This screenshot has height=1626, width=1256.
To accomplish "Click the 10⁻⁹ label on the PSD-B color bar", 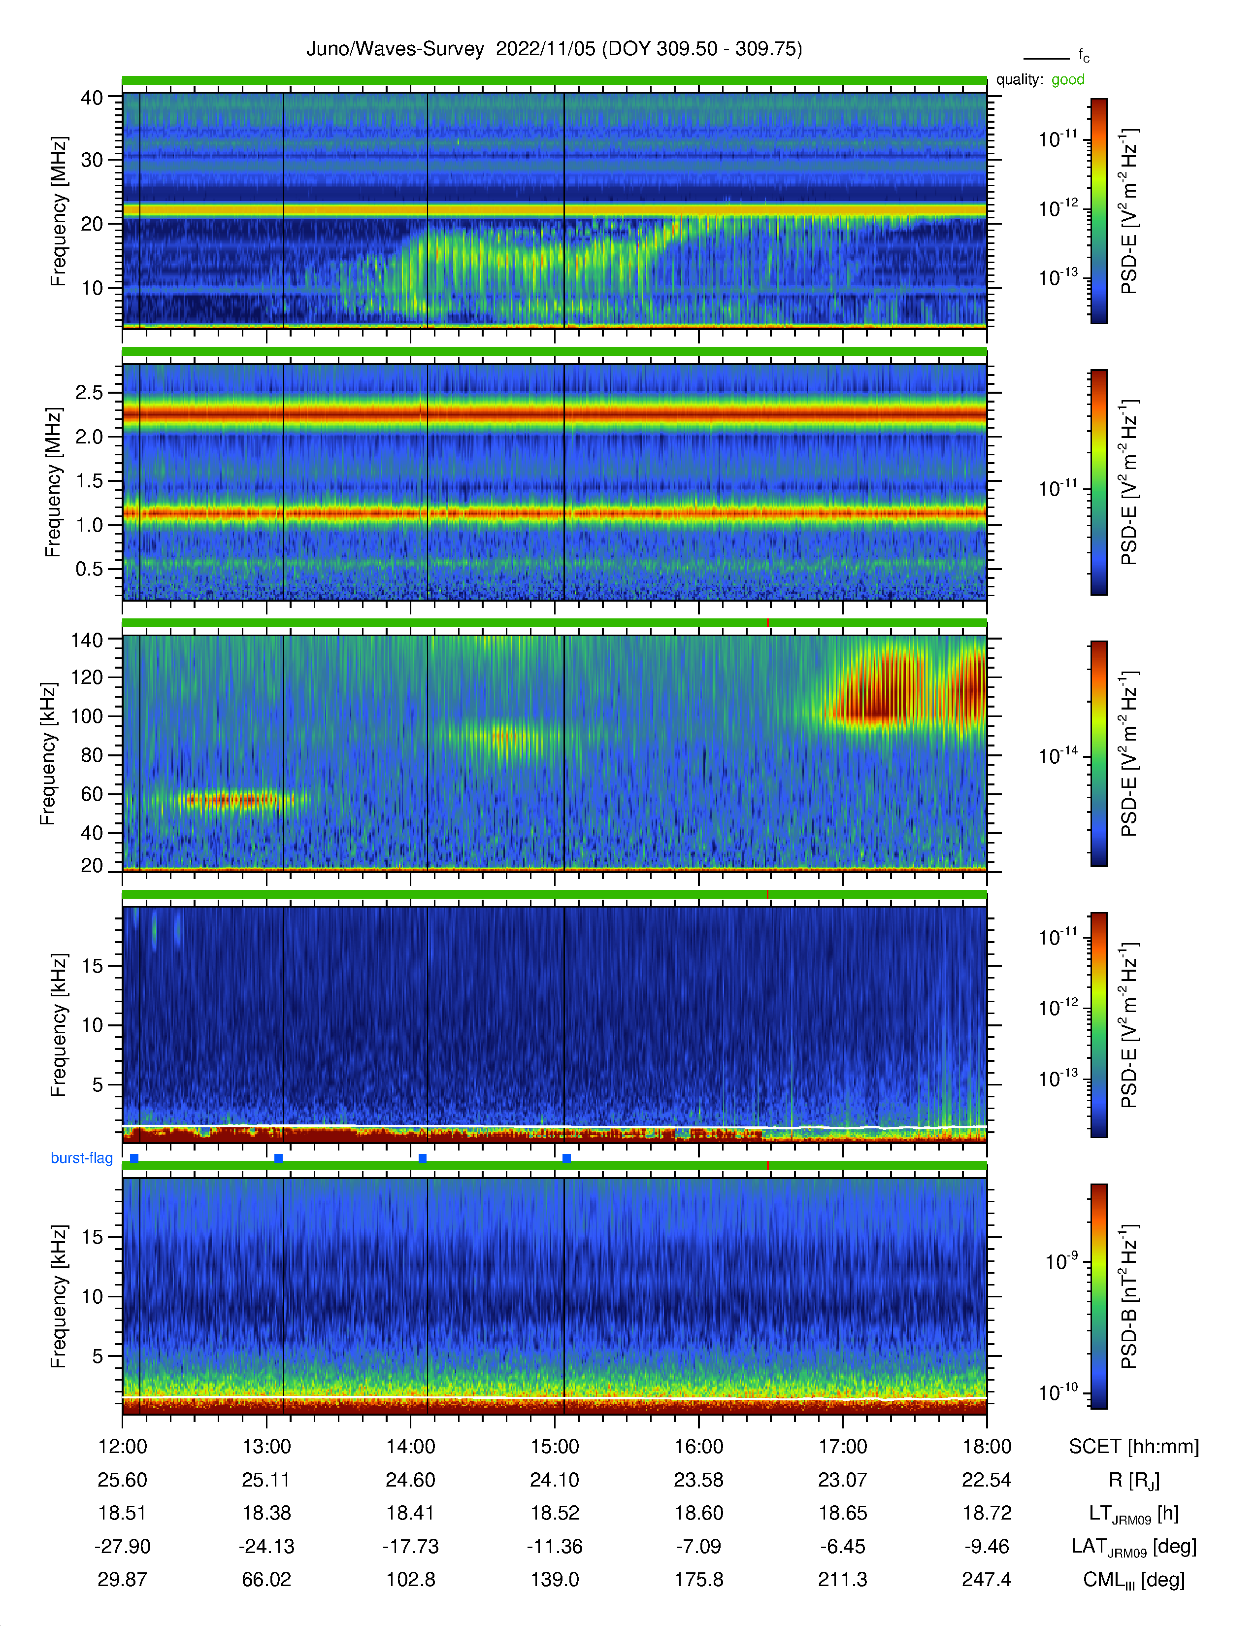I will coord(1061,1261).
